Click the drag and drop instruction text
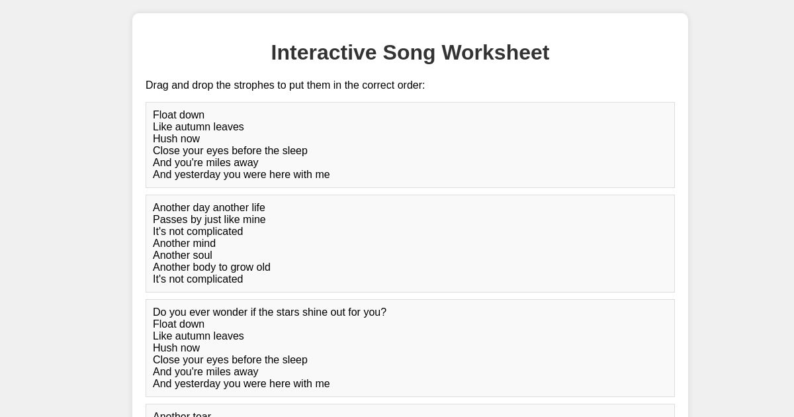The height and width of the screenshot is (417, 794). [285, 85]
